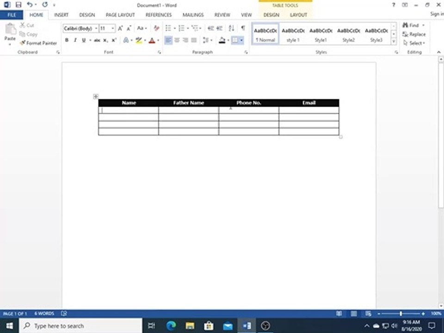Viewport: 444px width, 333px height.
Task: Click Cut in Clipboard group
Action: [x=27, y=25]
